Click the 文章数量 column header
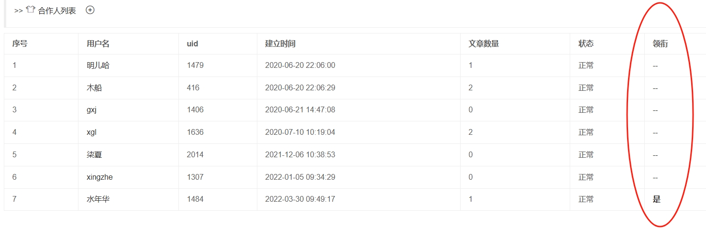The width and height of the screenshot is (706, 239). pos(484,44)
